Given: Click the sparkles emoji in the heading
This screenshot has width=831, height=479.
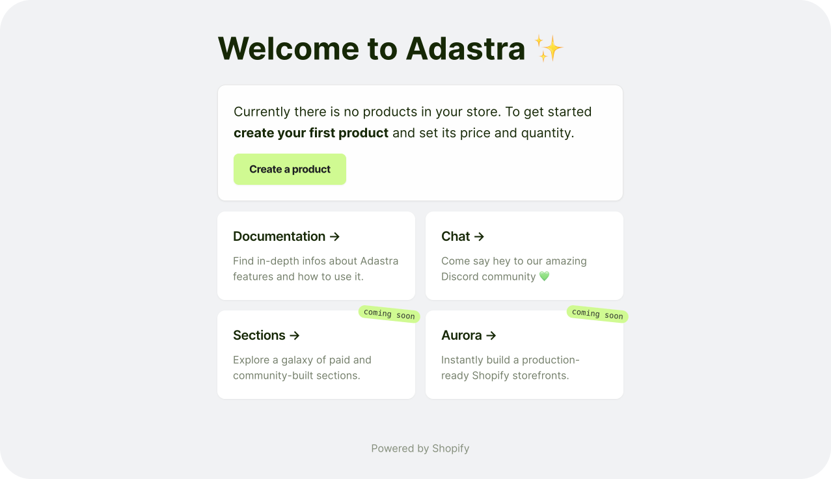Looking at the screenshot, I should [548, 48].
